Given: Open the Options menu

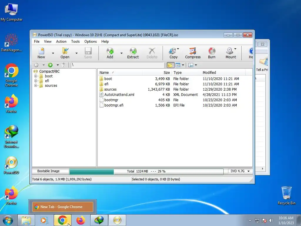Looking at the screenshot, I should coord(91,41).
